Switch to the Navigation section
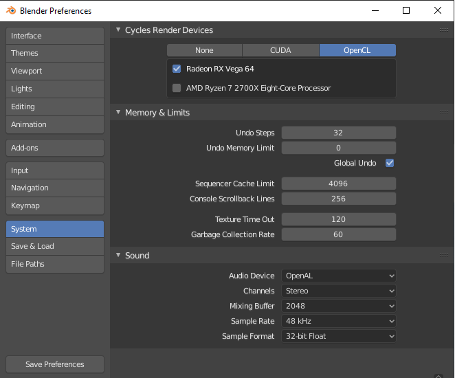The height and width of the screenshot is (378, 455). (x=55, y=188)
